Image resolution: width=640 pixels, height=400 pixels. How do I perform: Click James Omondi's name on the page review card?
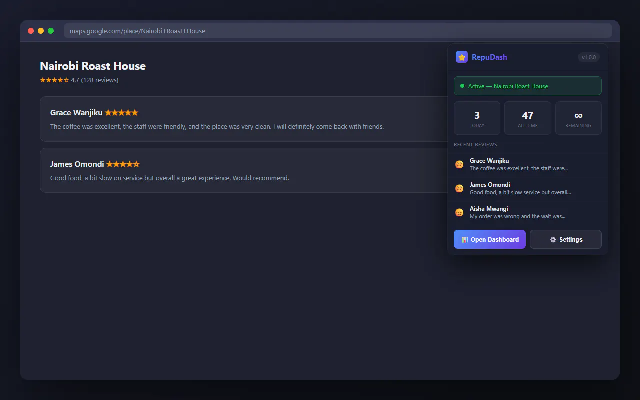point(77,164)
